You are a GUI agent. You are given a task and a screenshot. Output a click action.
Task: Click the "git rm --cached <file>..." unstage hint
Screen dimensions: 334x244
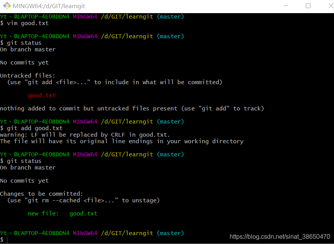(x=83, y=200)
